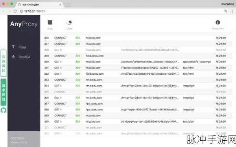
Task: Click the 200 status in row 356
Action: point(77,38)
